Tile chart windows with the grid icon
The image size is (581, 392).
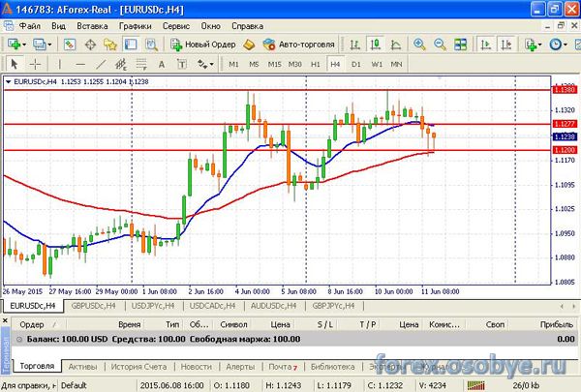[x=460, y=45]
